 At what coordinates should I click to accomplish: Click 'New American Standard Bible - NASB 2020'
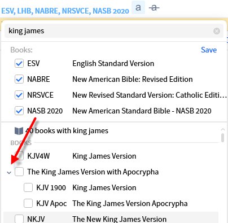coord(142,111)
